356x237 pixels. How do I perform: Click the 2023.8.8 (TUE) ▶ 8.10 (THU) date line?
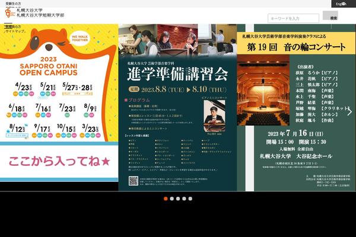(178, 89)
